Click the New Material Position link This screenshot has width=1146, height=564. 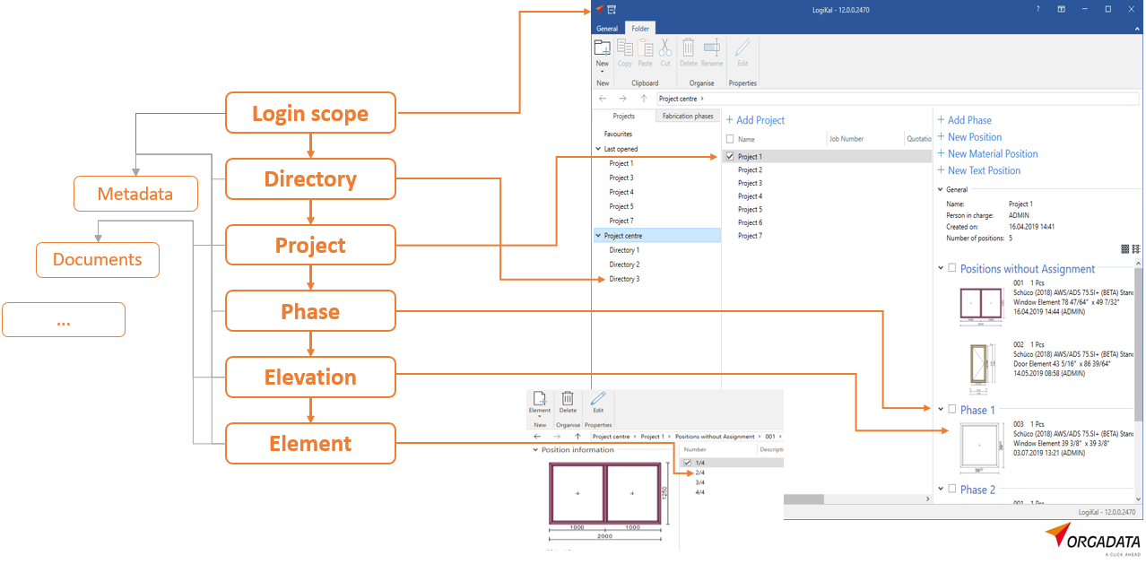tap(987, 154)
